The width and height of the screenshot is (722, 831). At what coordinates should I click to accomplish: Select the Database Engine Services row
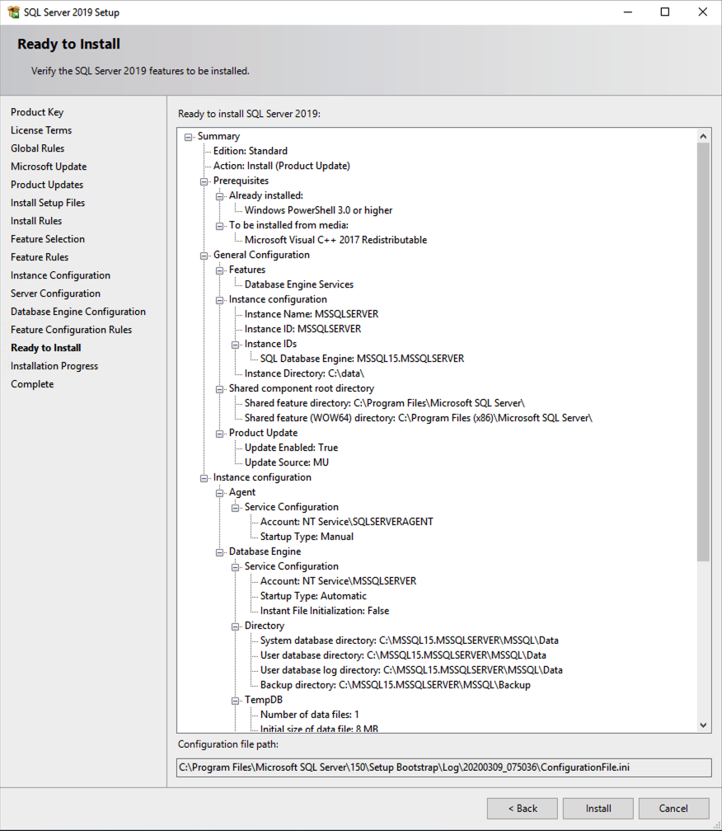298,284
